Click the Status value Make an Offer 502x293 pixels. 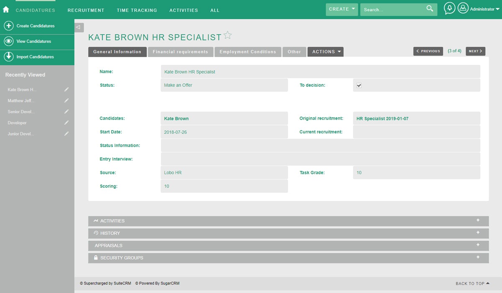178,85
